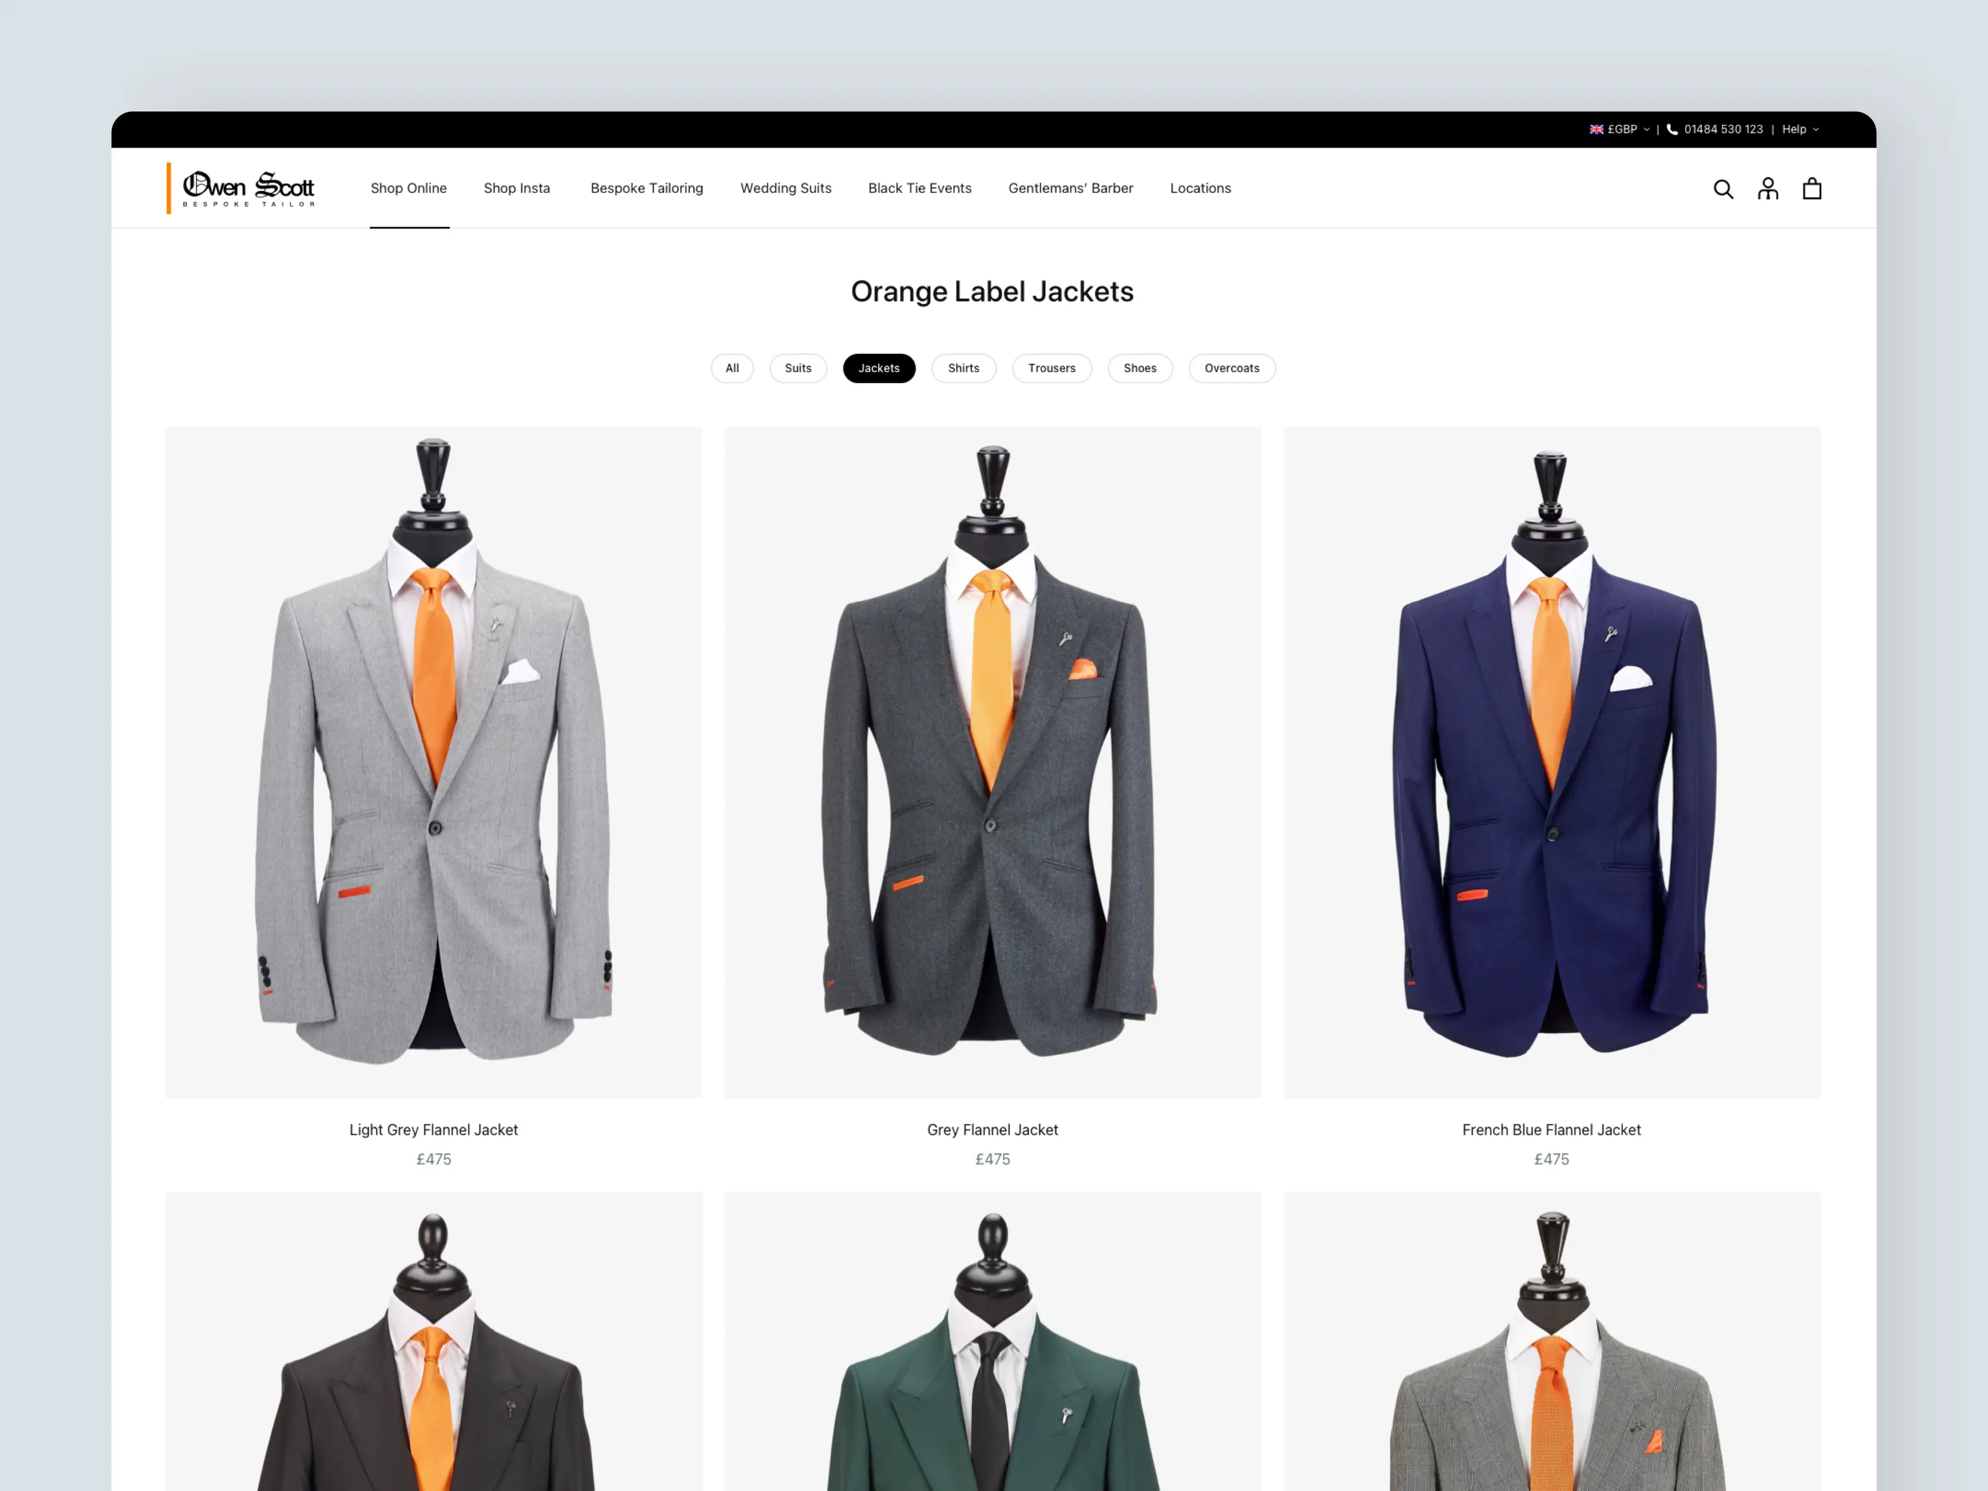
Task: Open the green jacket product image
Action: tap(993, 1342)
